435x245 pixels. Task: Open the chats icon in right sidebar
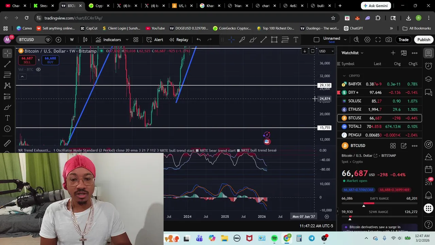(429, 92)
